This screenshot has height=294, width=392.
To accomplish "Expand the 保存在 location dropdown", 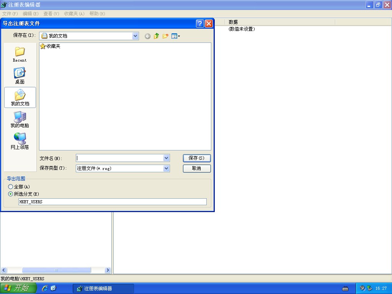I will pos(135,36).
